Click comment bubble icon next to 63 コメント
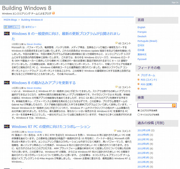The height and width of the screenshot is (169, 180). [116, 43]
